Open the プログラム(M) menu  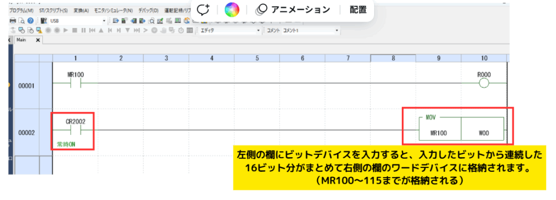click(x=21, y=11)
